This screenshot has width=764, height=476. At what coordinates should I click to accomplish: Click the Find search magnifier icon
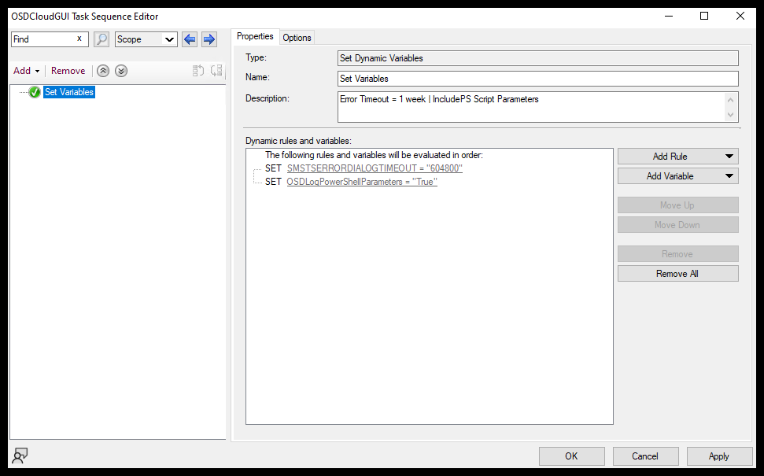tap(101, 39)
